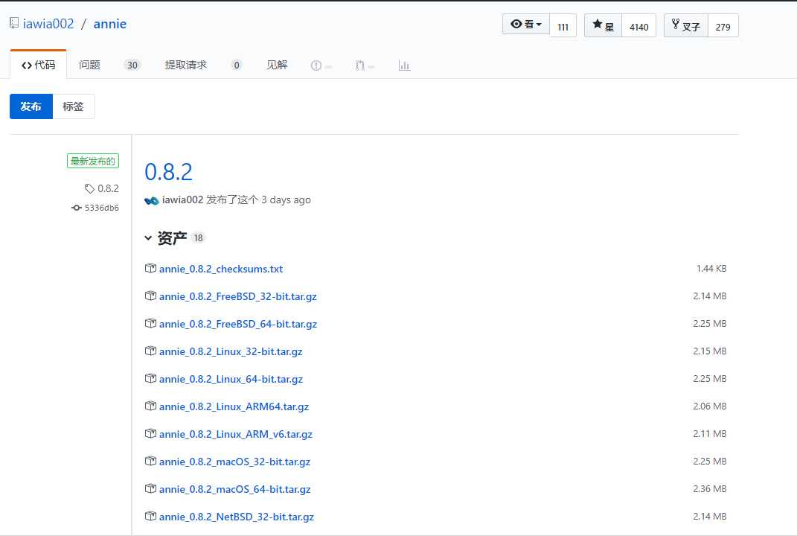Open the iawia002 owner link
This screenshot has width=797, height=536.
coord(48,24)
